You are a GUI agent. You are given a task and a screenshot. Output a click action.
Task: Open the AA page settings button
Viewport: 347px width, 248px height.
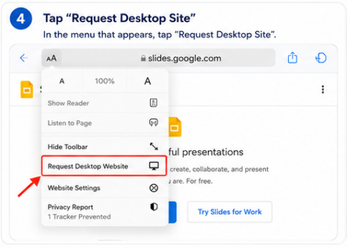(x=51, y=58)
